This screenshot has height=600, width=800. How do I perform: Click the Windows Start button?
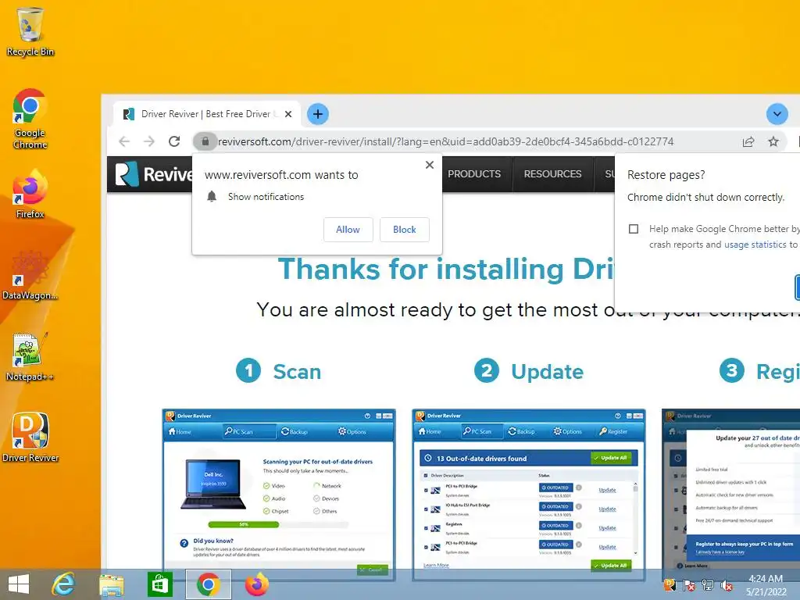19,584
